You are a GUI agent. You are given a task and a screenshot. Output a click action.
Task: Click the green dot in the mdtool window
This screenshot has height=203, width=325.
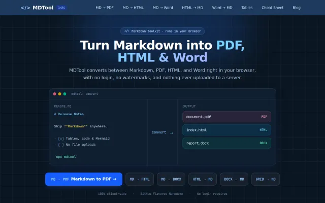point(64,94)
